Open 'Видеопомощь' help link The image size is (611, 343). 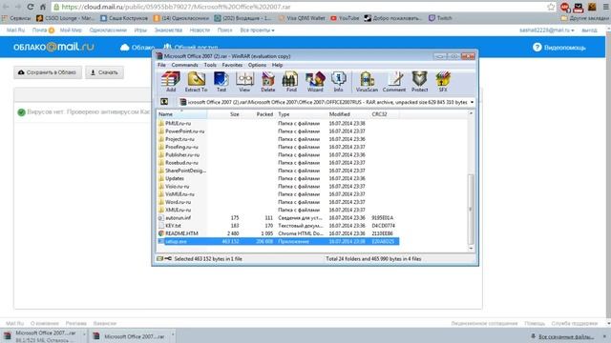(559, 48)
